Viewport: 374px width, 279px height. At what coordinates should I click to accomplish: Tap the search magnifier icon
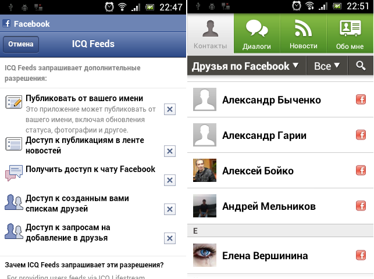click(x=361, y=66)
